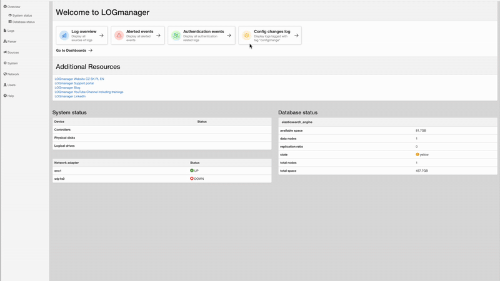The height and width of the screenshot is (281, 500).
Task: Open the System menu item
Action: (x=11, y=63)
